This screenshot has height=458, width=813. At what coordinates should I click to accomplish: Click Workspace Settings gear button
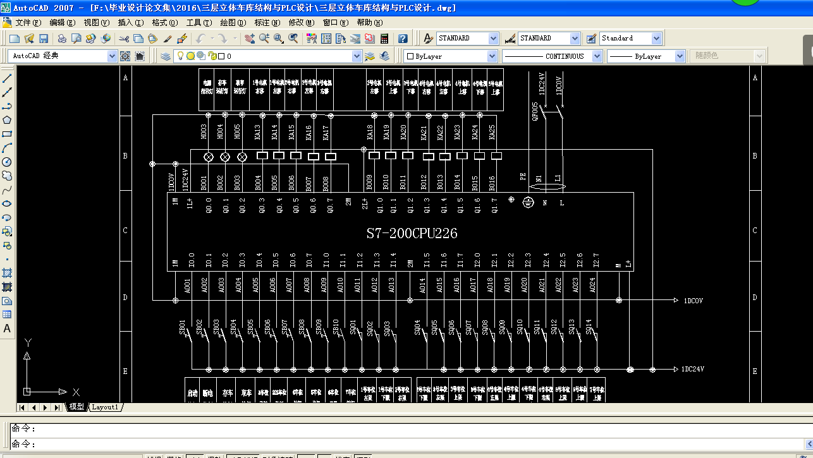125,56
